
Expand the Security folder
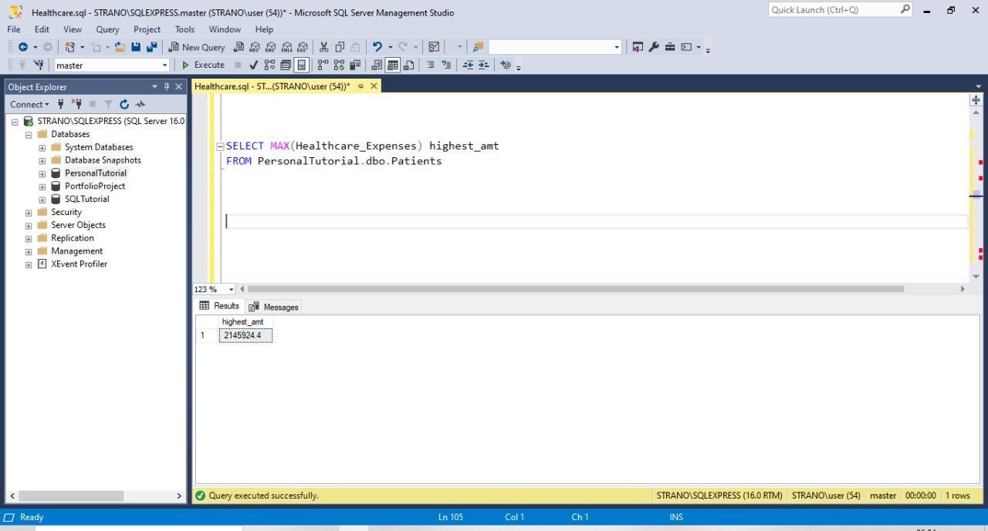29,212
